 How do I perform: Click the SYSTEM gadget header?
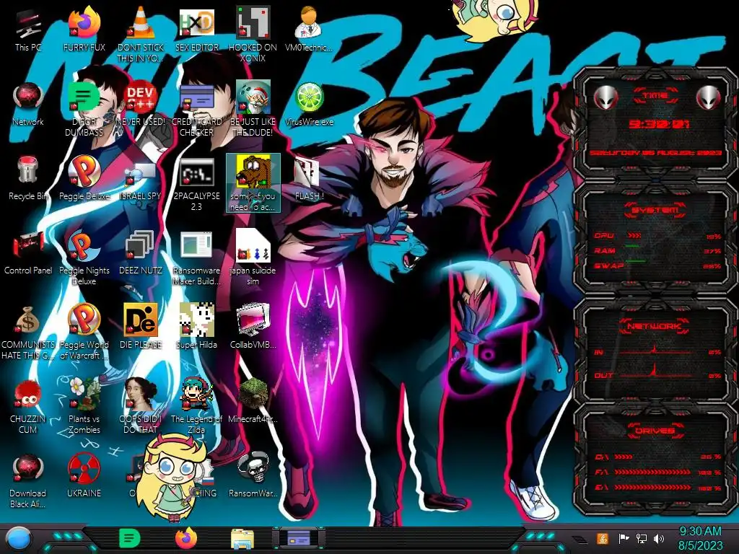(655, 210)
